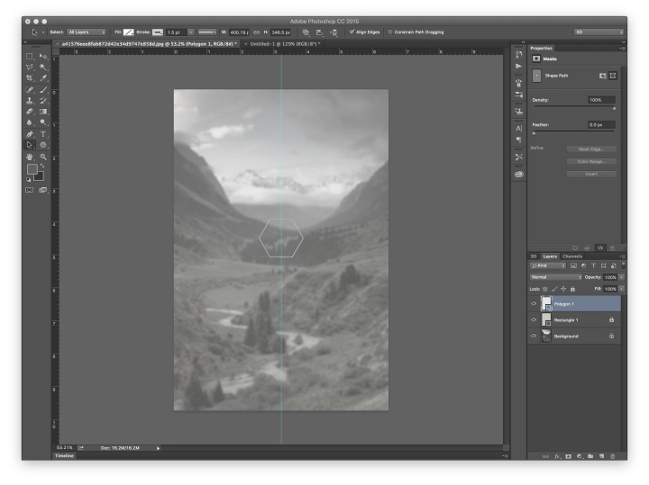Change screen mode from toolbox

pos(43,190)
